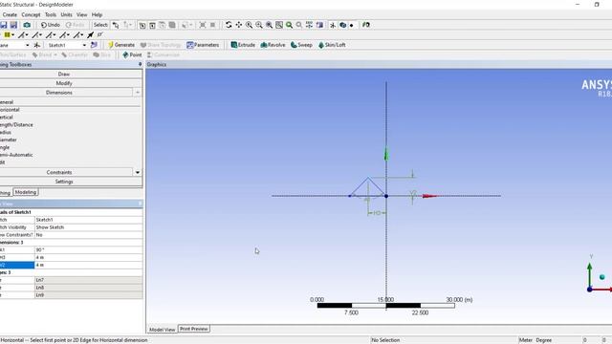This screenshot has width=612, height=344.
Task: Open the Create menu
Action: point(10,15)
